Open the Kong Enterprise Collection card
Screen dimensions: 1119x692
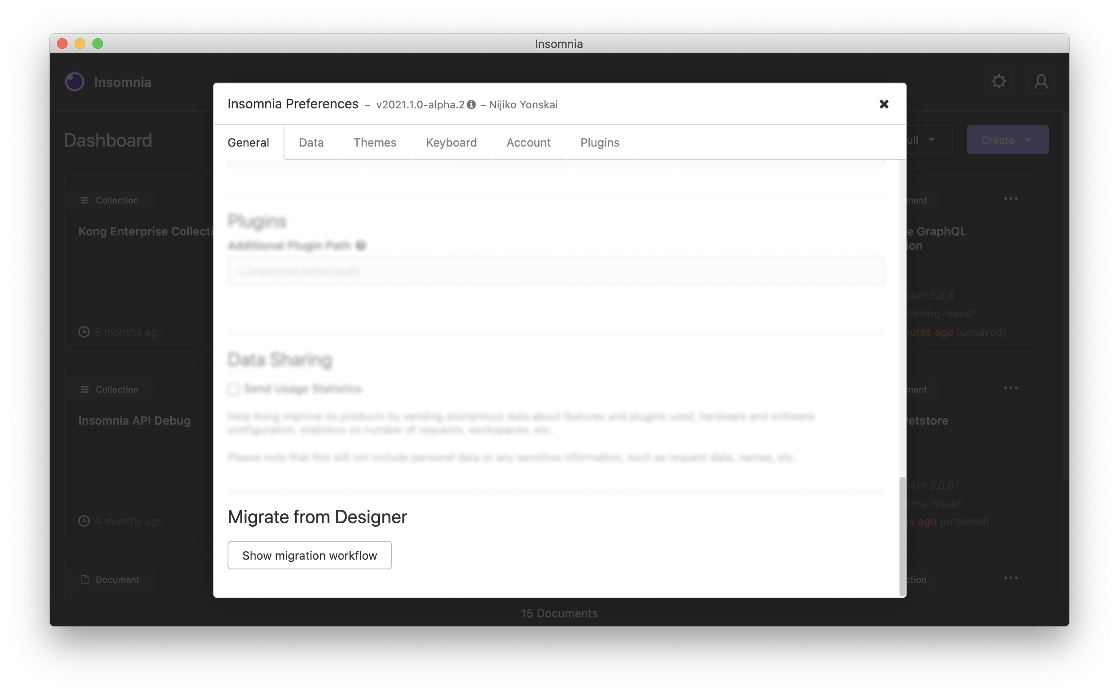click(139, 263)
